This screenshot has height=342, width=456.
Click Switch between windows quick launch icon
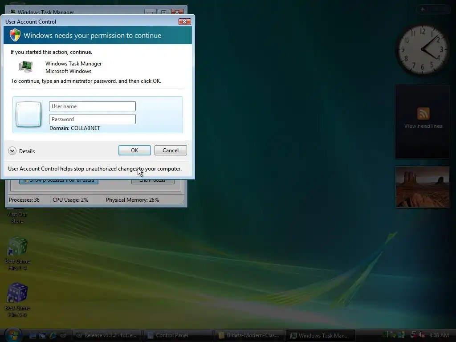point(43,335)
